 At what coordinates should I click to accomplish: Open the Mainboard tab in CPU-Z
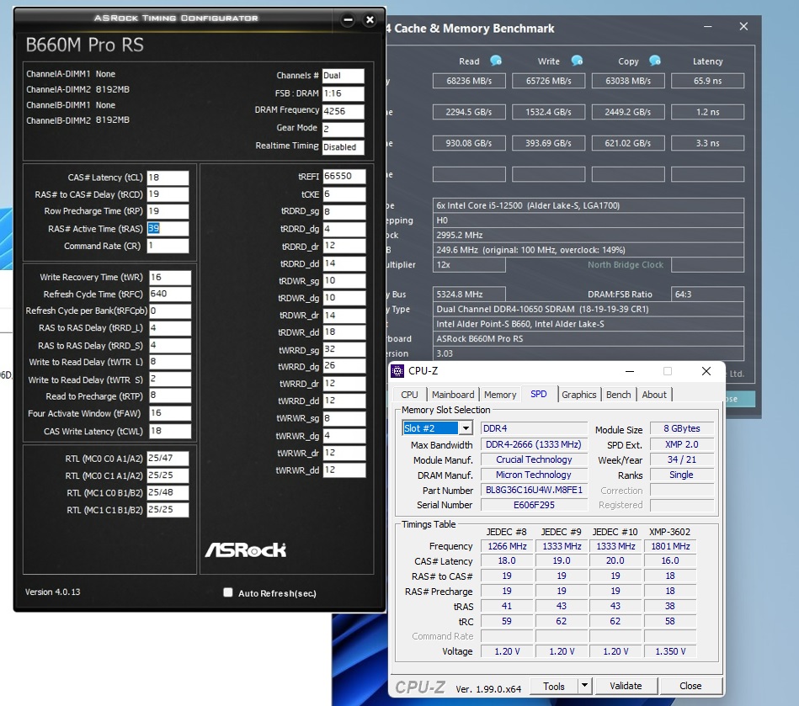tap(452, 395)
